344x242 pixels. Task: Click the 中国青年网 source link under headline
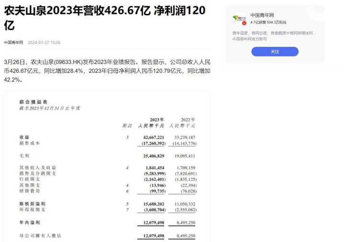(x=13, y=43)
